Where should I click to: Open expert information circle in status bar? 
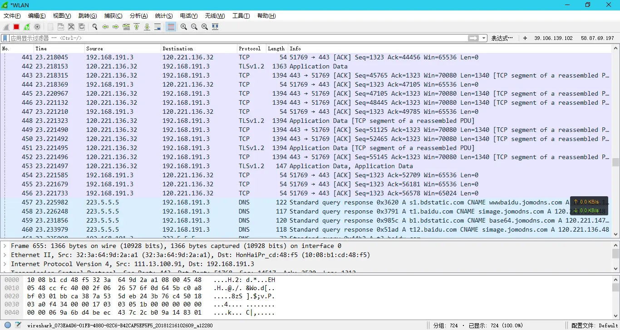point(8,325)
